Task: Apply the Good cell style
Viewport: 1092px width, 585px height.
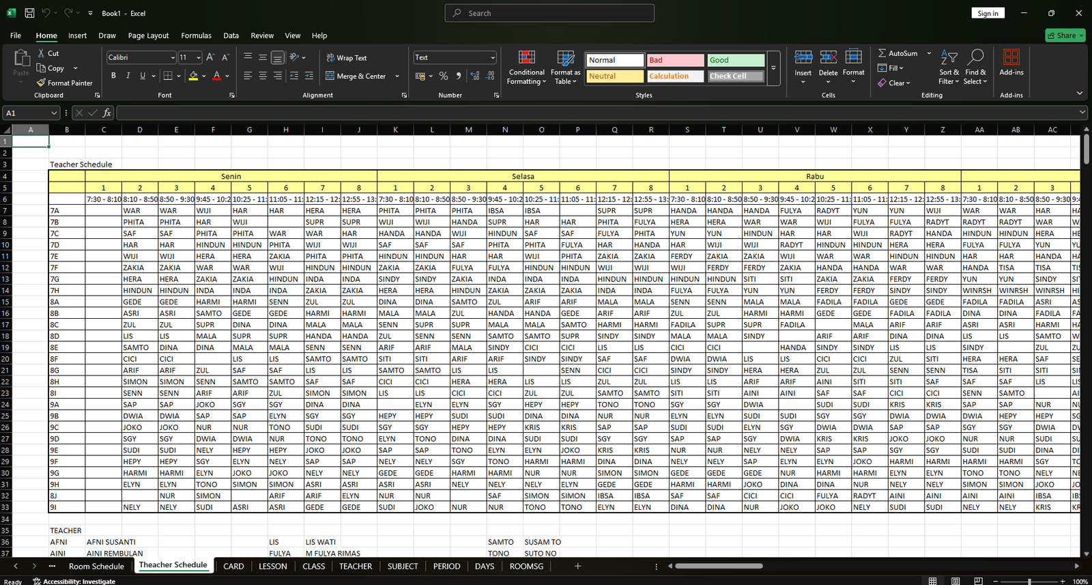Action: (736, 60)
